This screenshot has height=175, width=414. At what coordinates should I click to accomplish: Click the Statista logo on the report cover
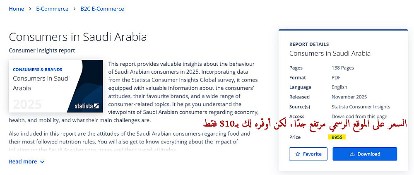[87, 105]
